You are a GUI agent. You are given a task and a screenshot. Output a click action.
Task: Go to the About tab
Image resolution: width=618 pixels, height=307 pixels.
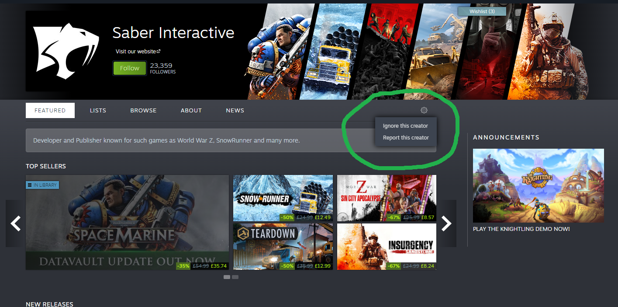click(x=191, y=110)
